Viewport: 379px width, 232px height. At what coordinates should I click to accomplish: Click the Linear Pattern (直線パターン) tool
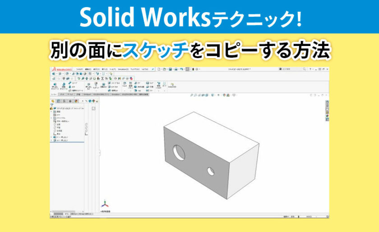[131, 85]
